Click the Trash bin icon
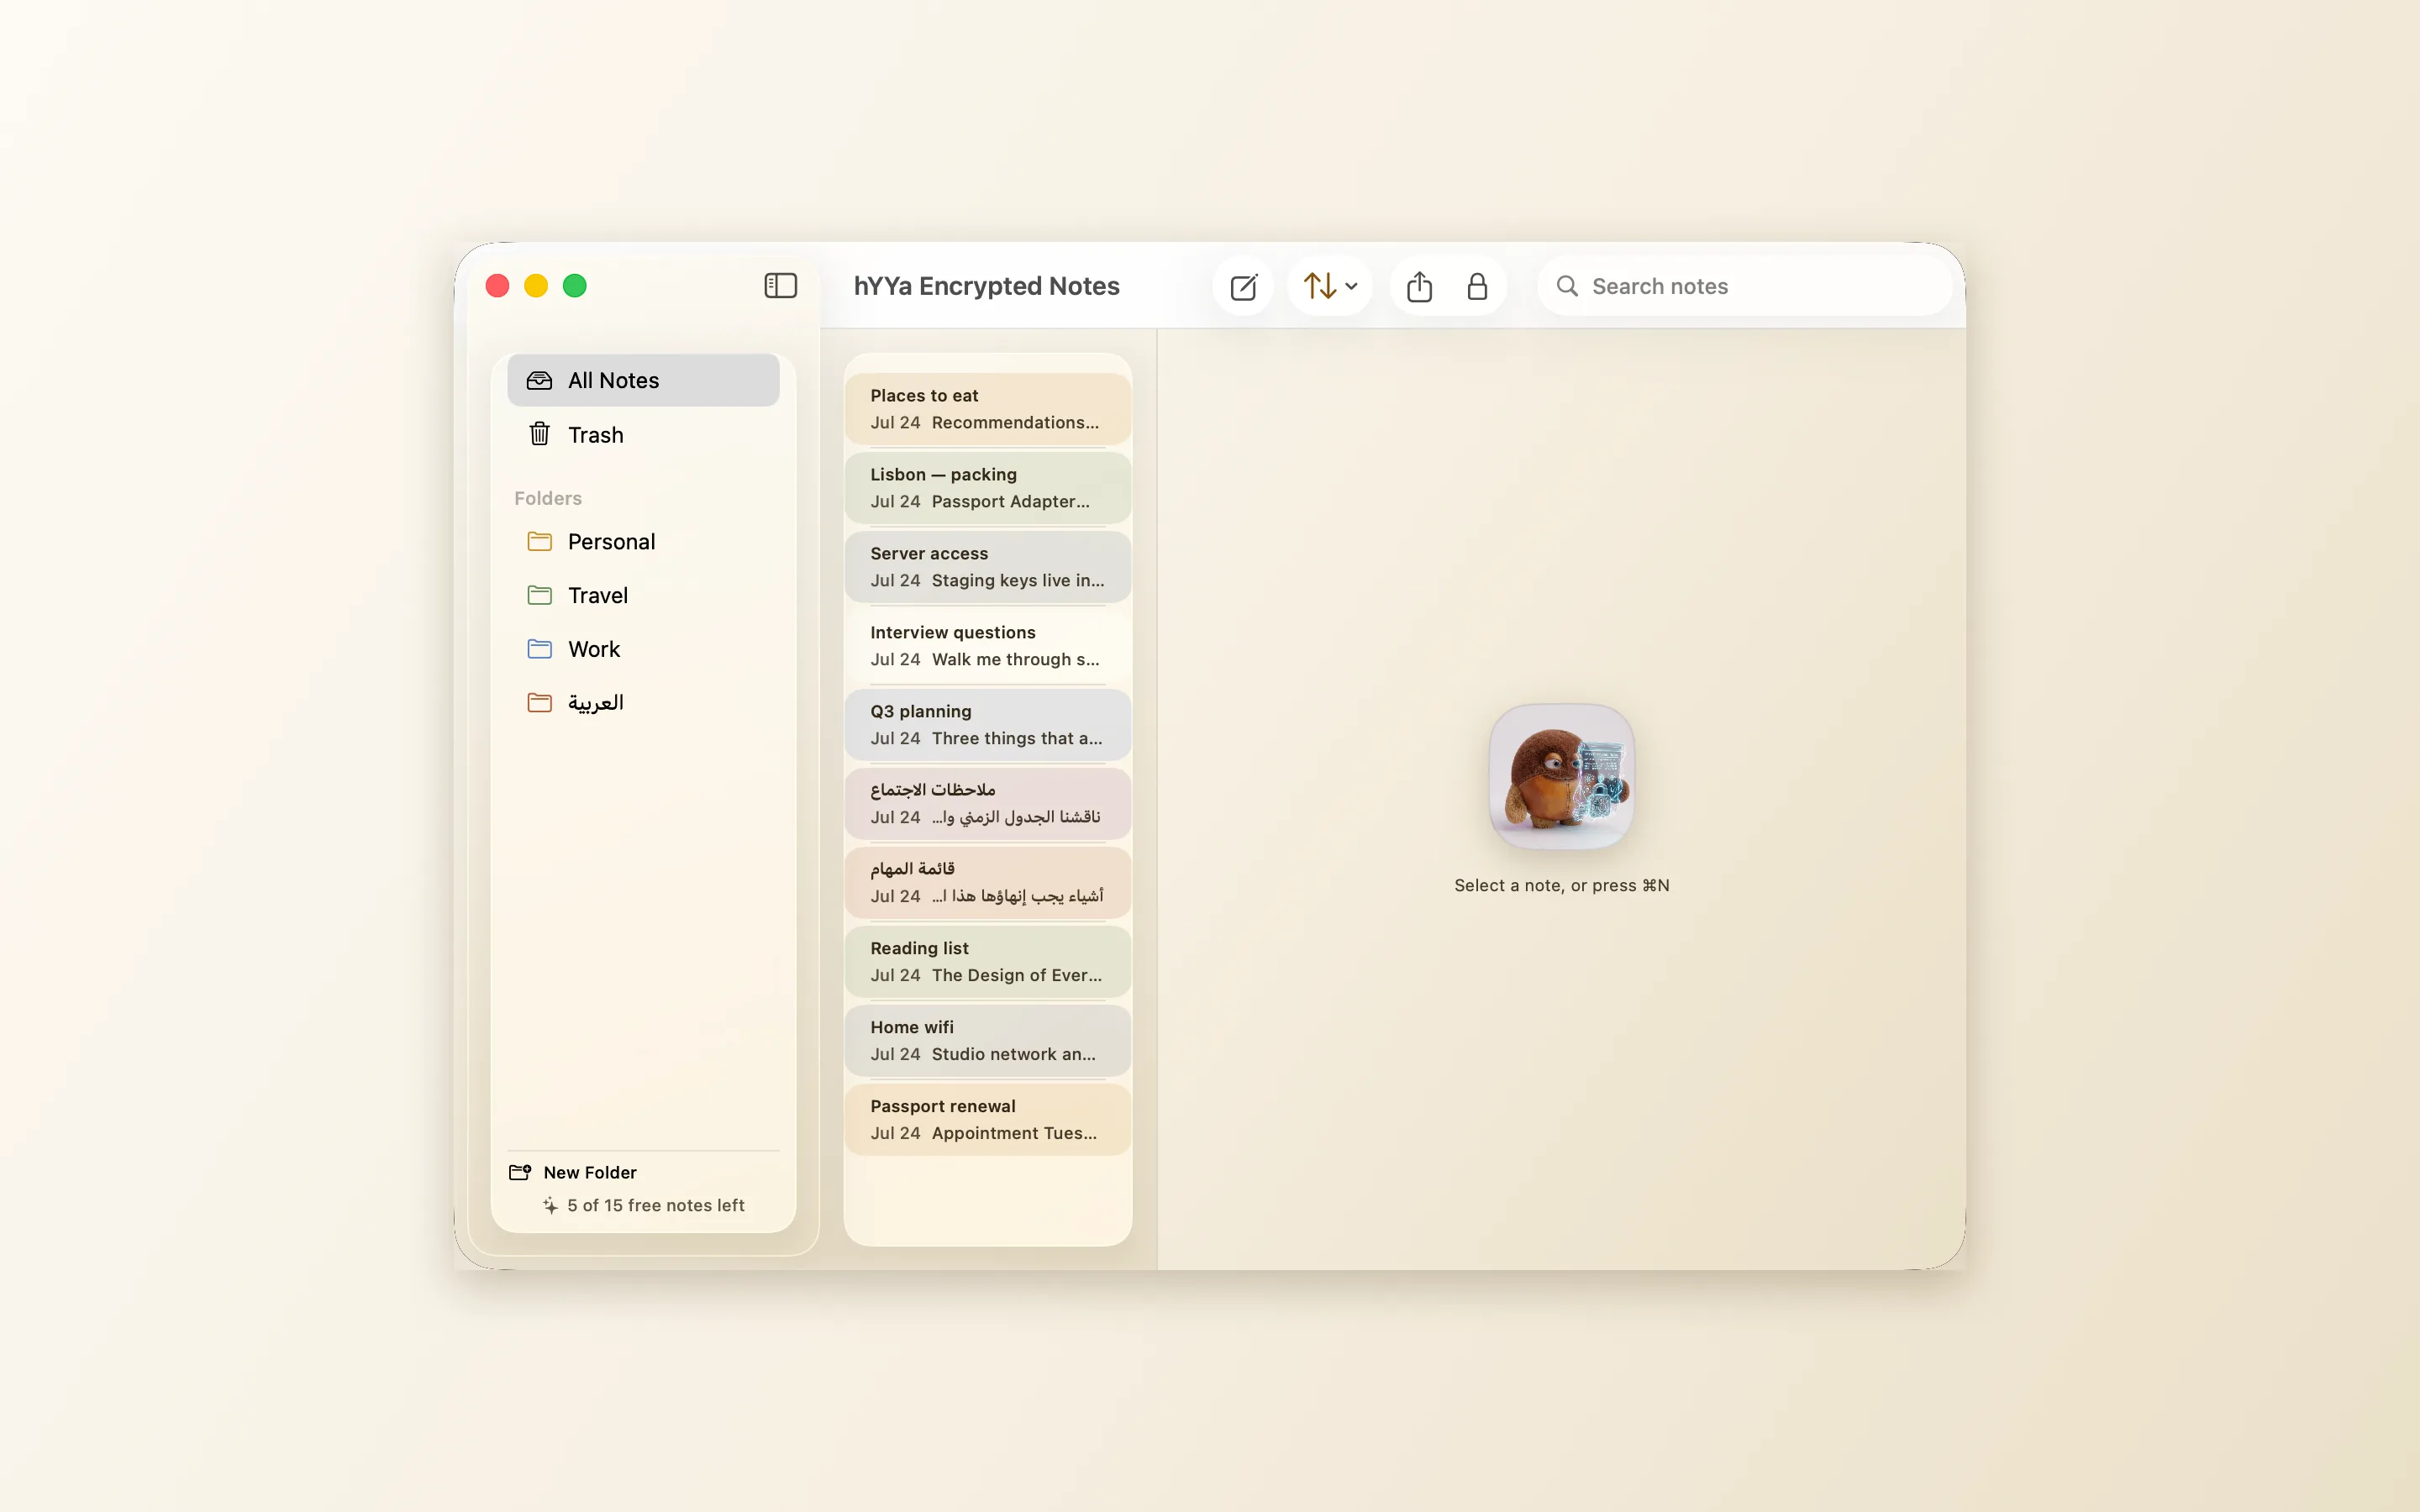Screen dimensions: 2420x1512 pos(539,434)
